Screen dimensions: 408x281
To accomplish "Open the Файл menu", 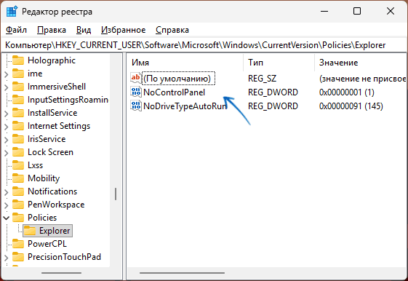I will [x=16, y=30].
